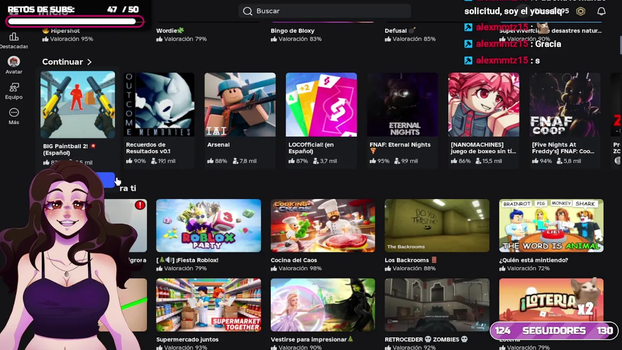Open NANOMACHINES boxing game thumbnail
This screenshot has height=350, width=622.
pyautogui.click(x=484, y=105)
